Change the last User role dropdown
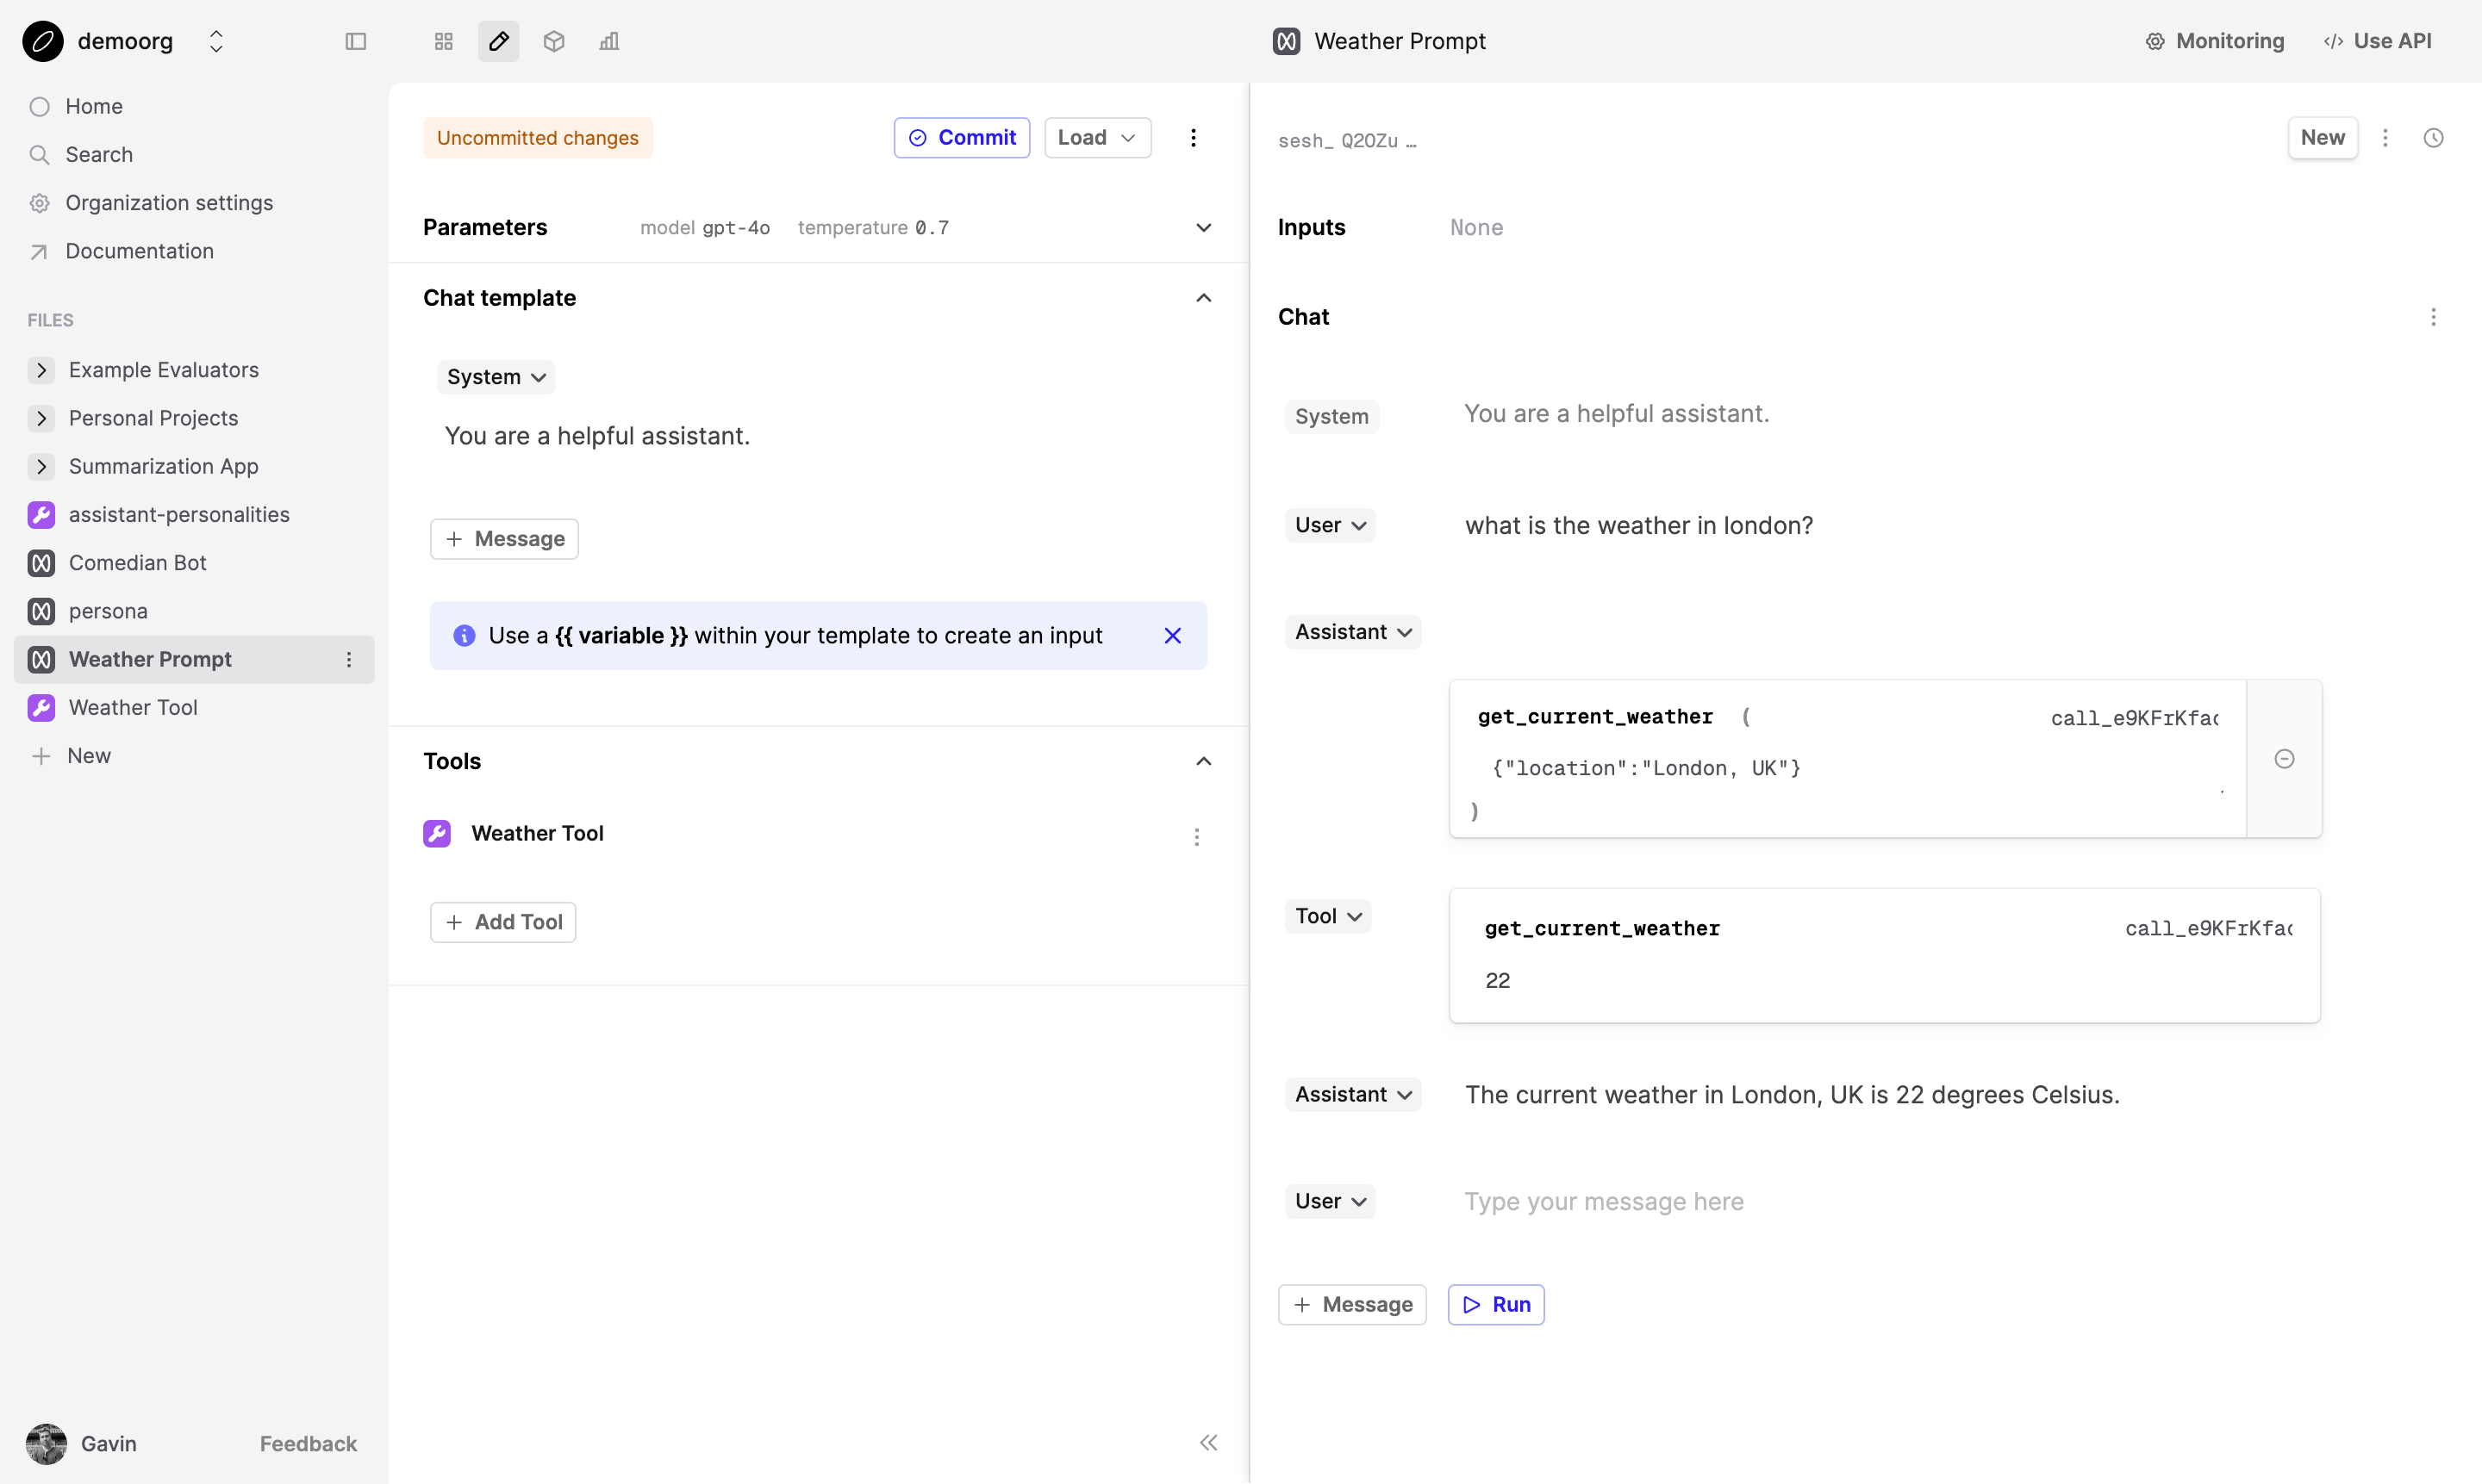 (1330, 1201)
